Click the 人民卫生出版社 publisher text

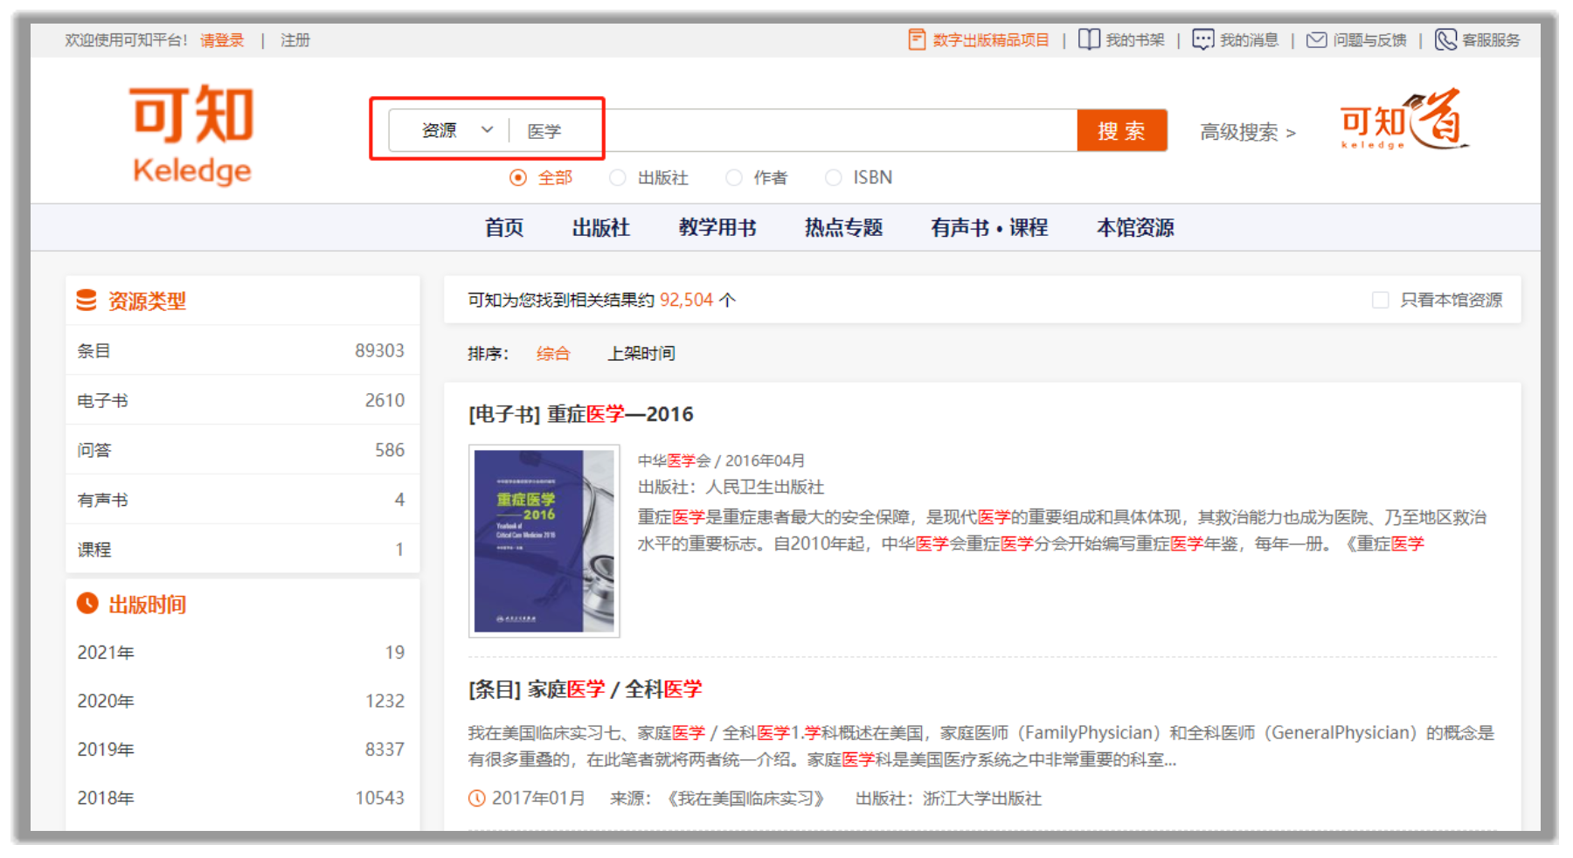pos(765,487)
